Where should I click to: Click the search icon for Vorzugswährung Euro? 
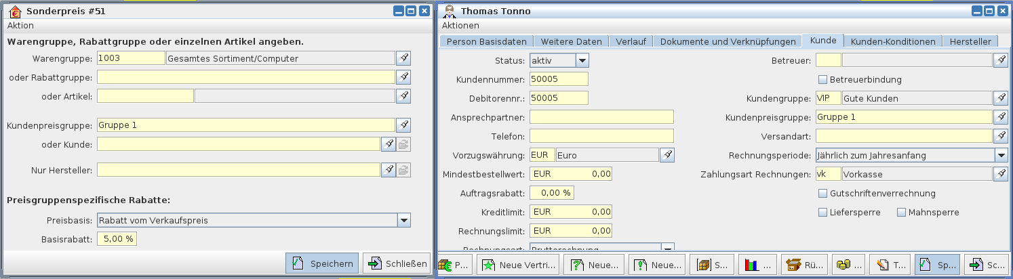tap(667, 156)
